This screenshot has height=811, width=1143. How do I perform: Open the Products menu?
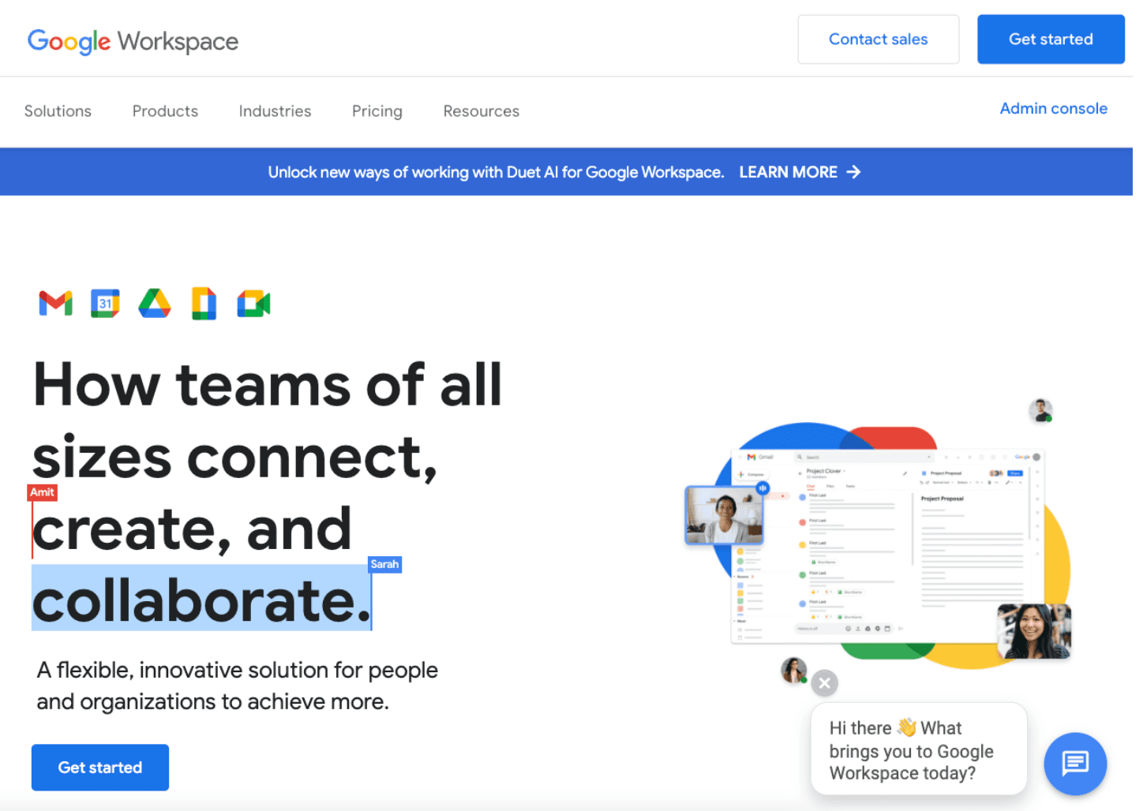coord(165,111)
